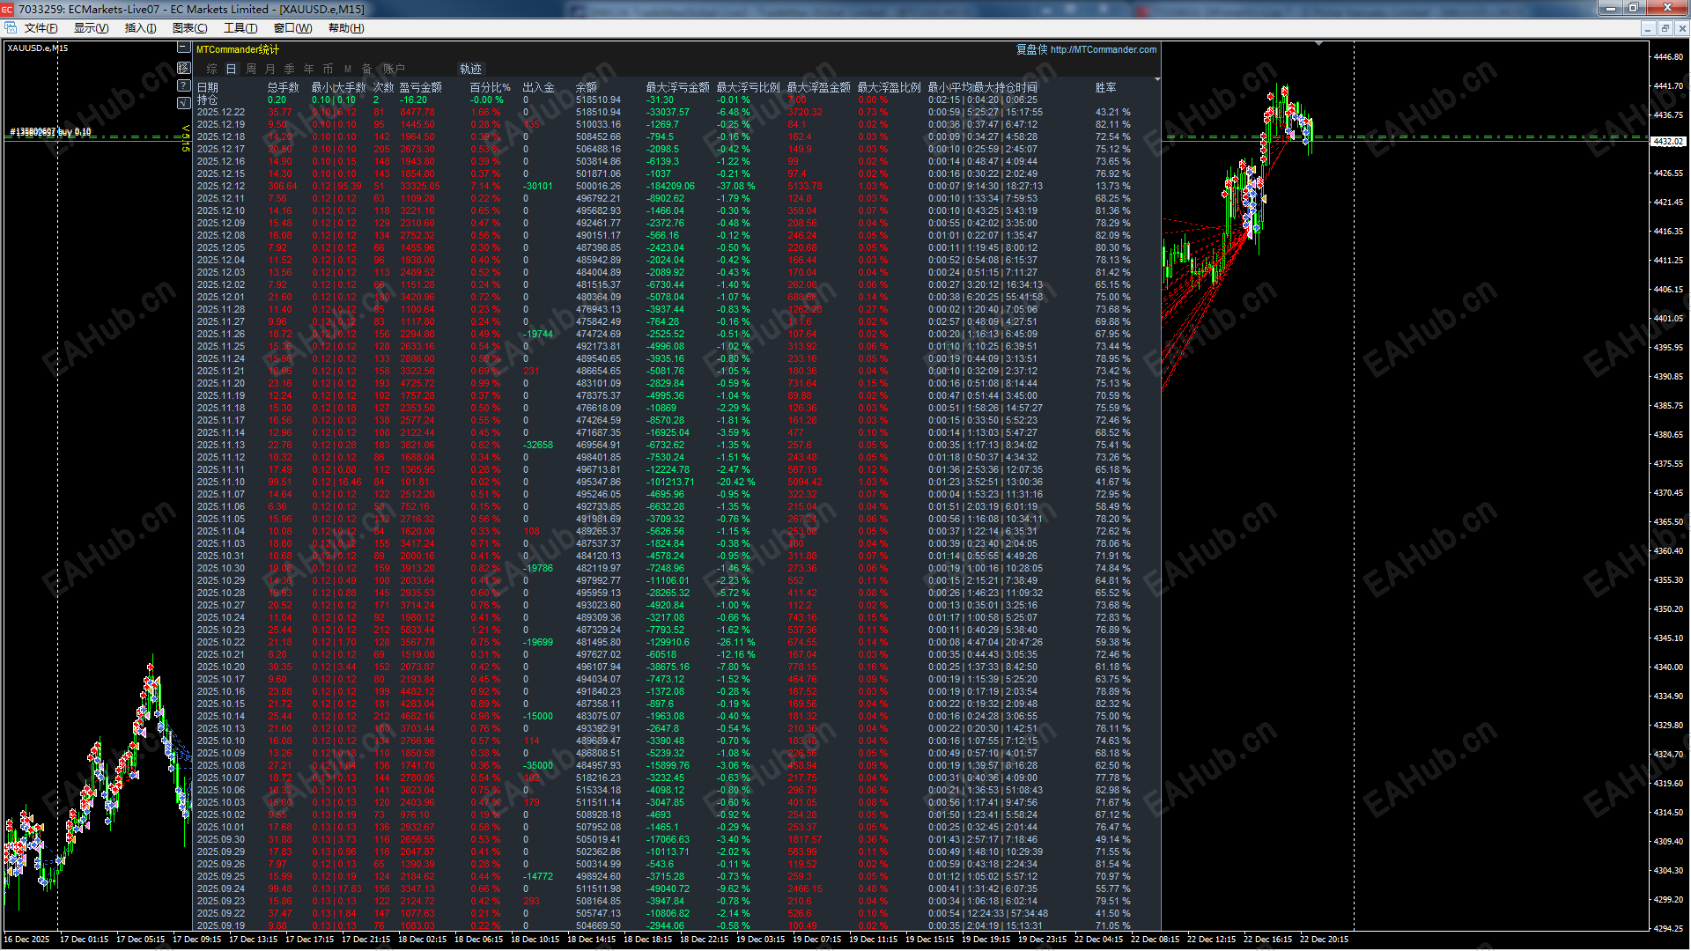Click the chart profile icon below the File menu
This screenshot has height=951, width=1691.
pyautogui.click(x=11, y=27)
